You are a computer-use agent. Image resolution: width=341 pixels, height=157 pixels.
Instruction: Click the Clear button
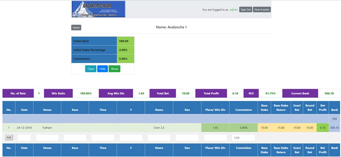click(x=91, y=69)
